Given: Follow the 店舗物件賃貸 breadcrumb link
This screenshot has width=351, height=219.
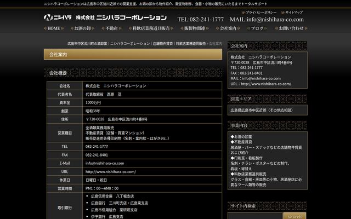Looking at the screenshot, I should pyautogui.click(x=163, y=44).
